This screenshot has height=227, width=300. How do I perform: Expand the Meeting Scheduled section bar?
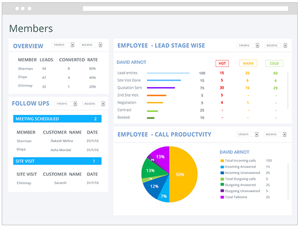pos(57,119)
